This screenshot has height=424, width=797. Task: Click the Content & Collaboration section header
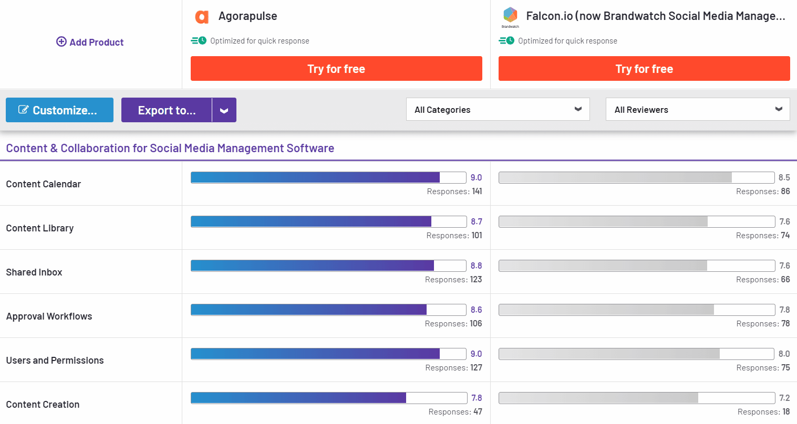170,148
